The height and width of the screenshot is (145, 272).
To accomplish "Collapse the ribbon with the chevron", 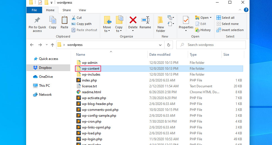I will point(240,10).
